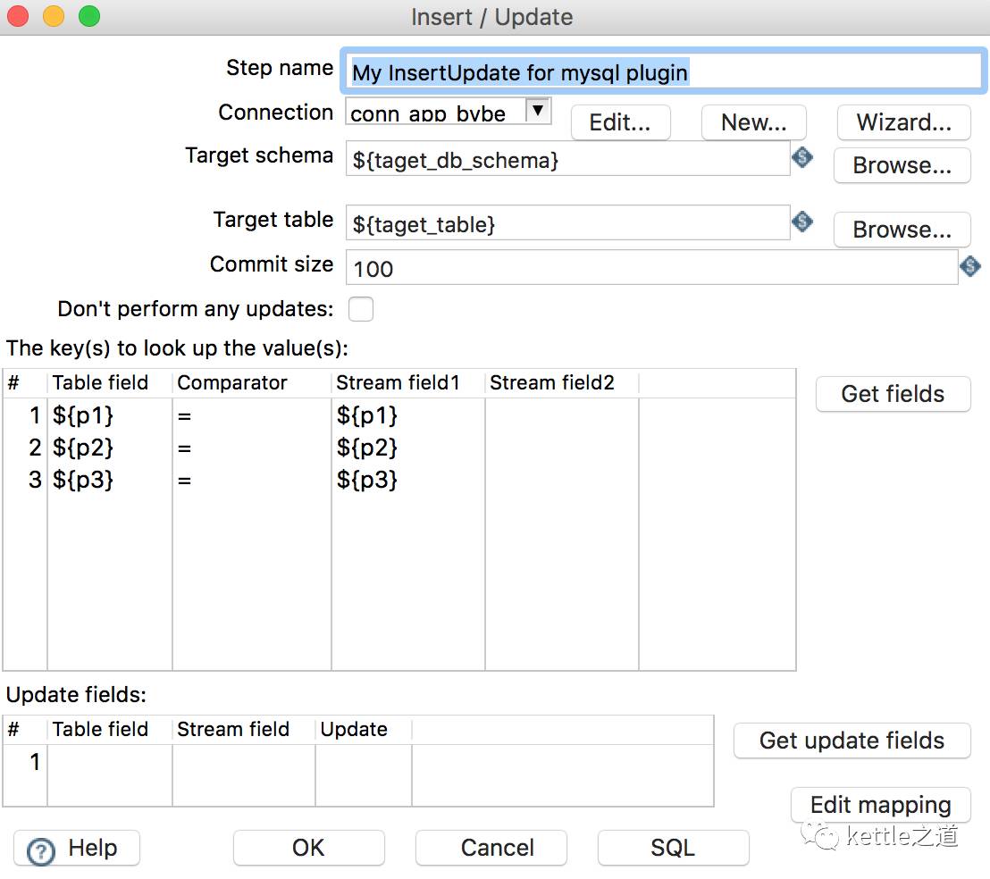Confirm with the OK button
Viewport: 990px width, 879px height.
coord(308,848)
